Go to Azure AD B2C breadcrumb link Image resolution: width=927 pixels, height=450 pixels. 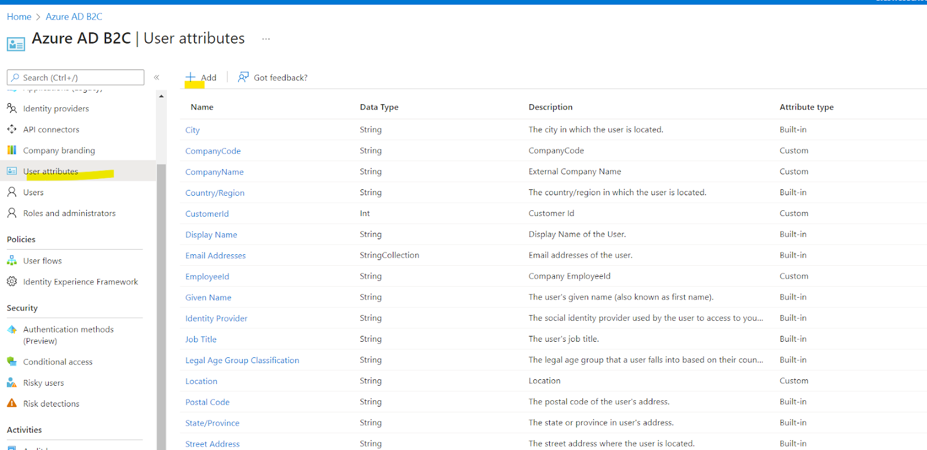click(74, 17)
